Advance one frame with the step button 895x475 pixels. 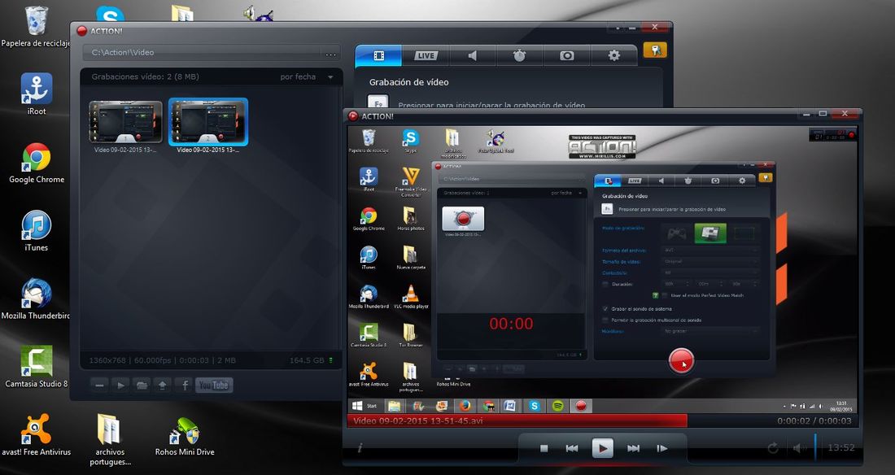click(662, 449)
